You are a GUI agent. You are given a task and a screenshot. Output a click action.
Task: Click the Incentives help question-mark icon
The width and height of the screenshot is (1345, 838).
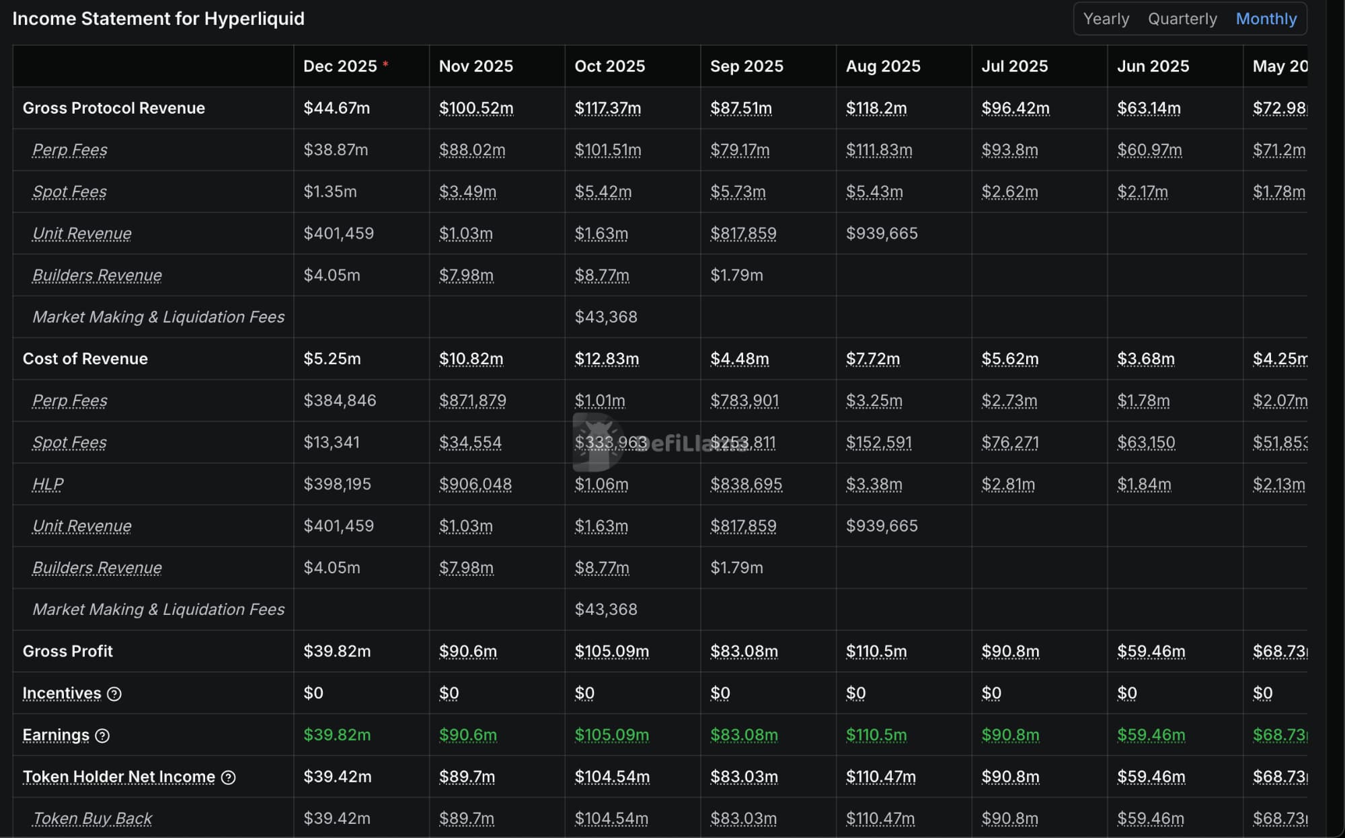click(x=114, y=694)
